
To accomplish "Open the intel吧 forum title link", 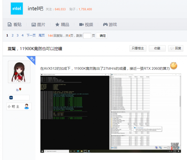I will point(35,9).
